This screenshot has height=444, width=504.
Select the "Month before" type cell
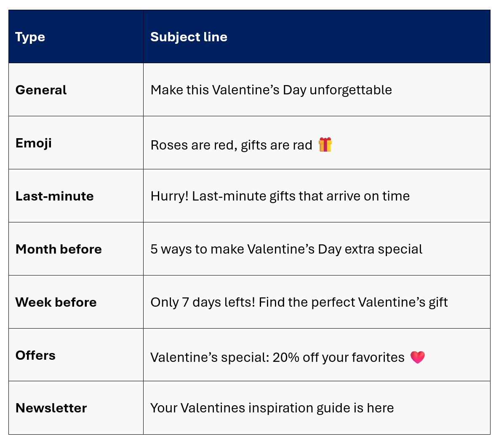point(59,249)
